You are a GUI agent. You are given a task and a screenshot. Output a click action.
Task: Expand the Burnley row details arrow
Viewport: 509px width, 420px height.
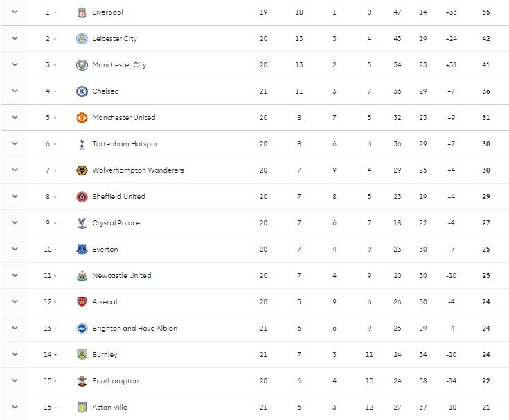click(15, 354)
